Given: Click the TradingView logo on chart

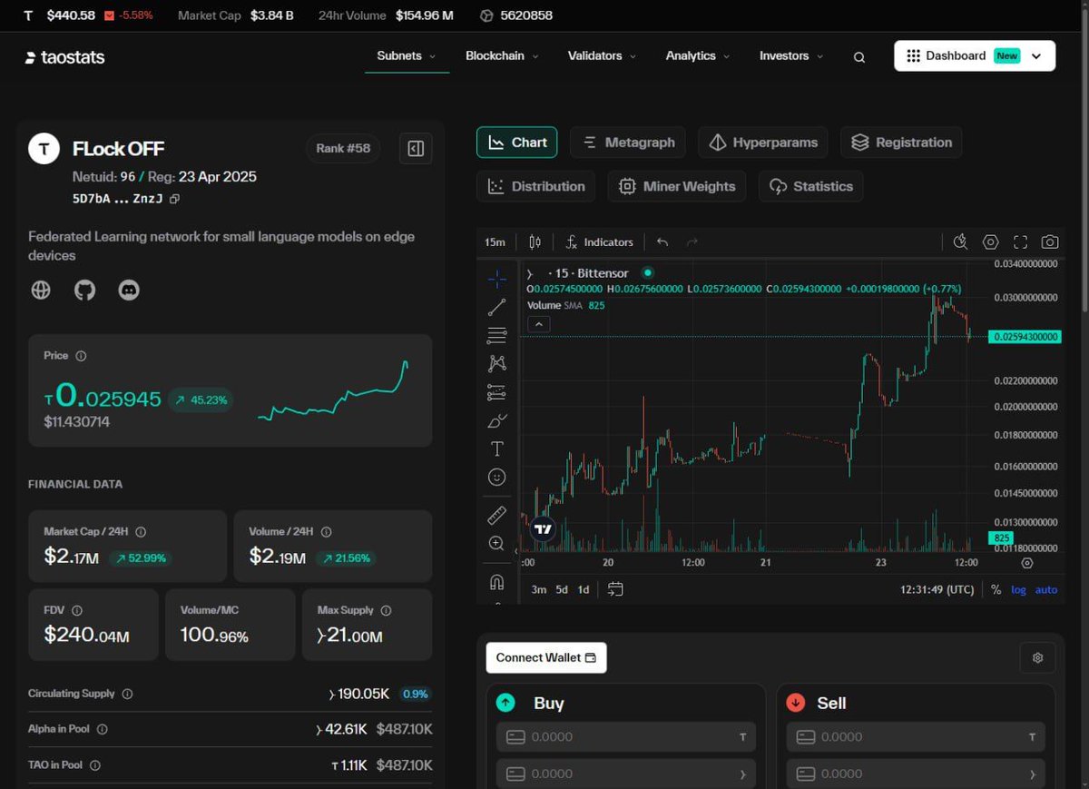Looking at the screenshot, I should pyautogui.click(x=543, y=528).
